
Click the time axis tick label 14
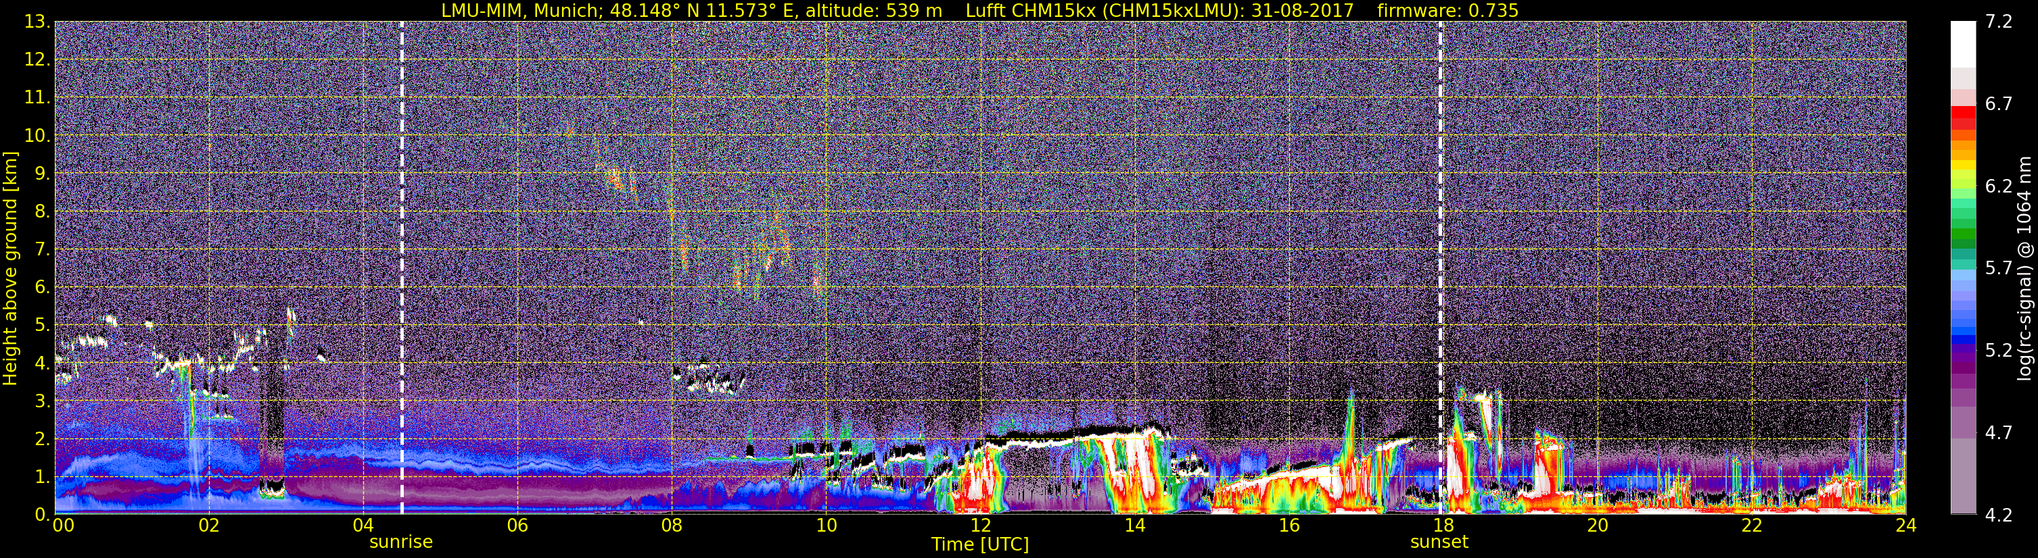pos(1134,526)
